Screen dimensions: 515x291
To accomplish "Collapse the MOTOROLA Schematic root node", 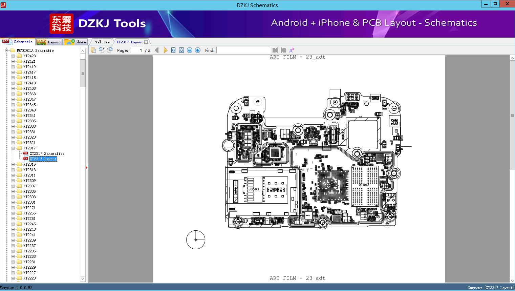I will tap(6, 50).
